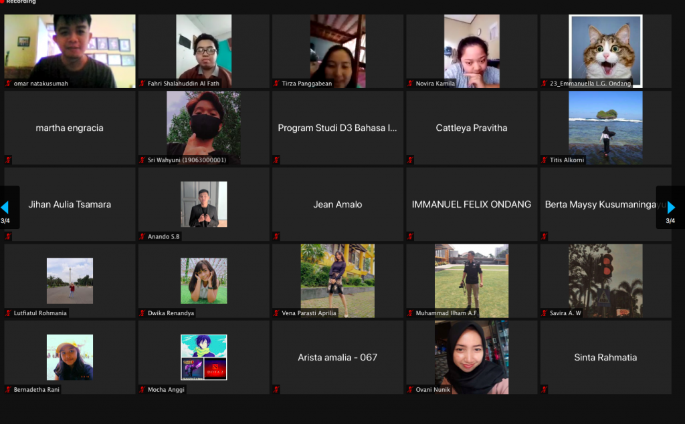The width and height of the screenshot is (685, 424).
Task: Select Tirza Panggabean's video feed
Action: [x=338, y=51]
